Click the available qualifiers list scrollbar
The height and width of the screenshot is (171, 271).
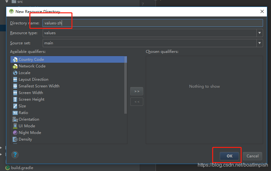(126, 85)
